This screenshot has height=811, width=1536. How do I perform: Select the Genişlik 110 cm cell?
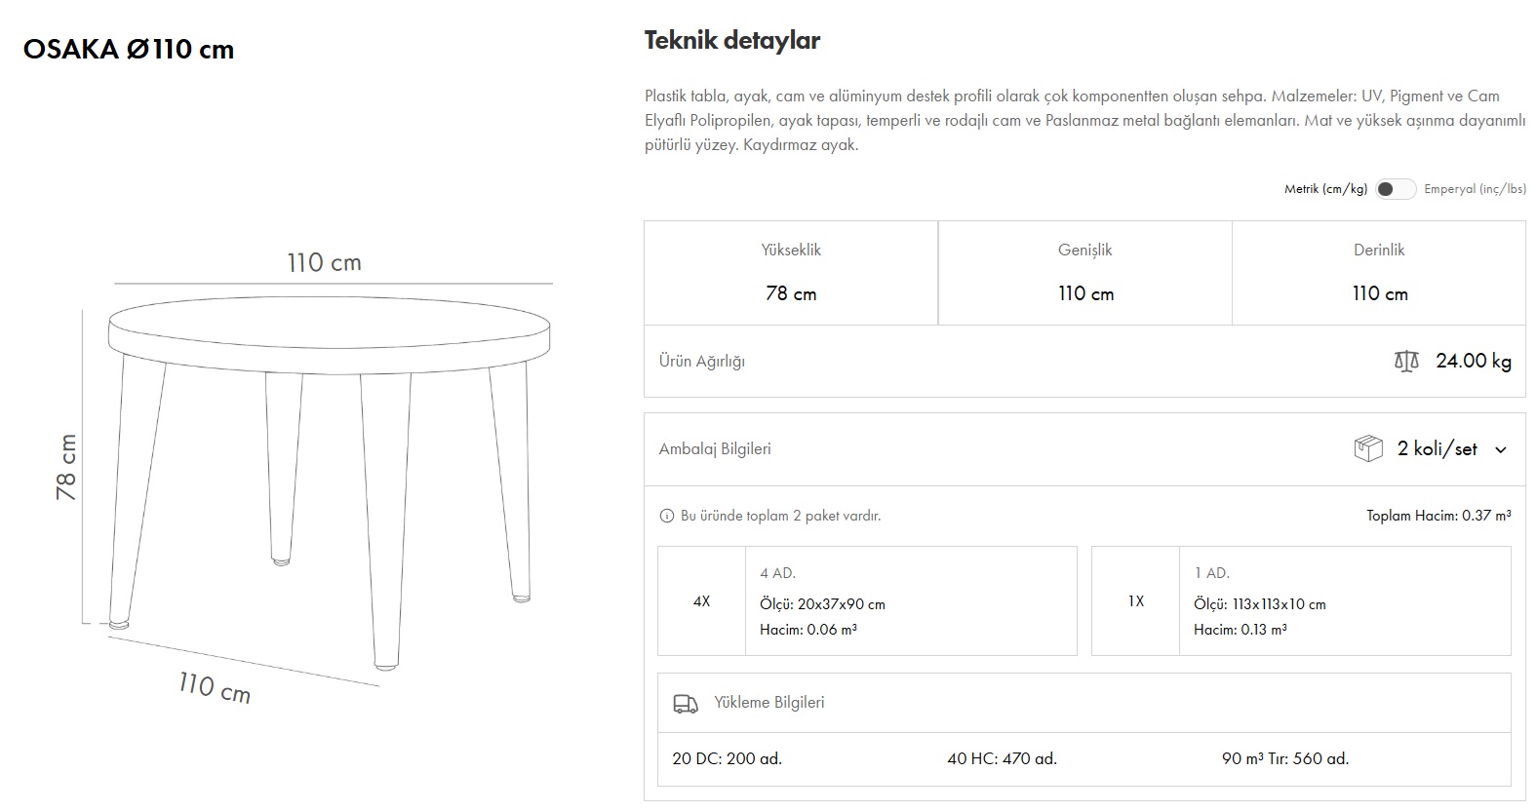[x=1085, y=273]
